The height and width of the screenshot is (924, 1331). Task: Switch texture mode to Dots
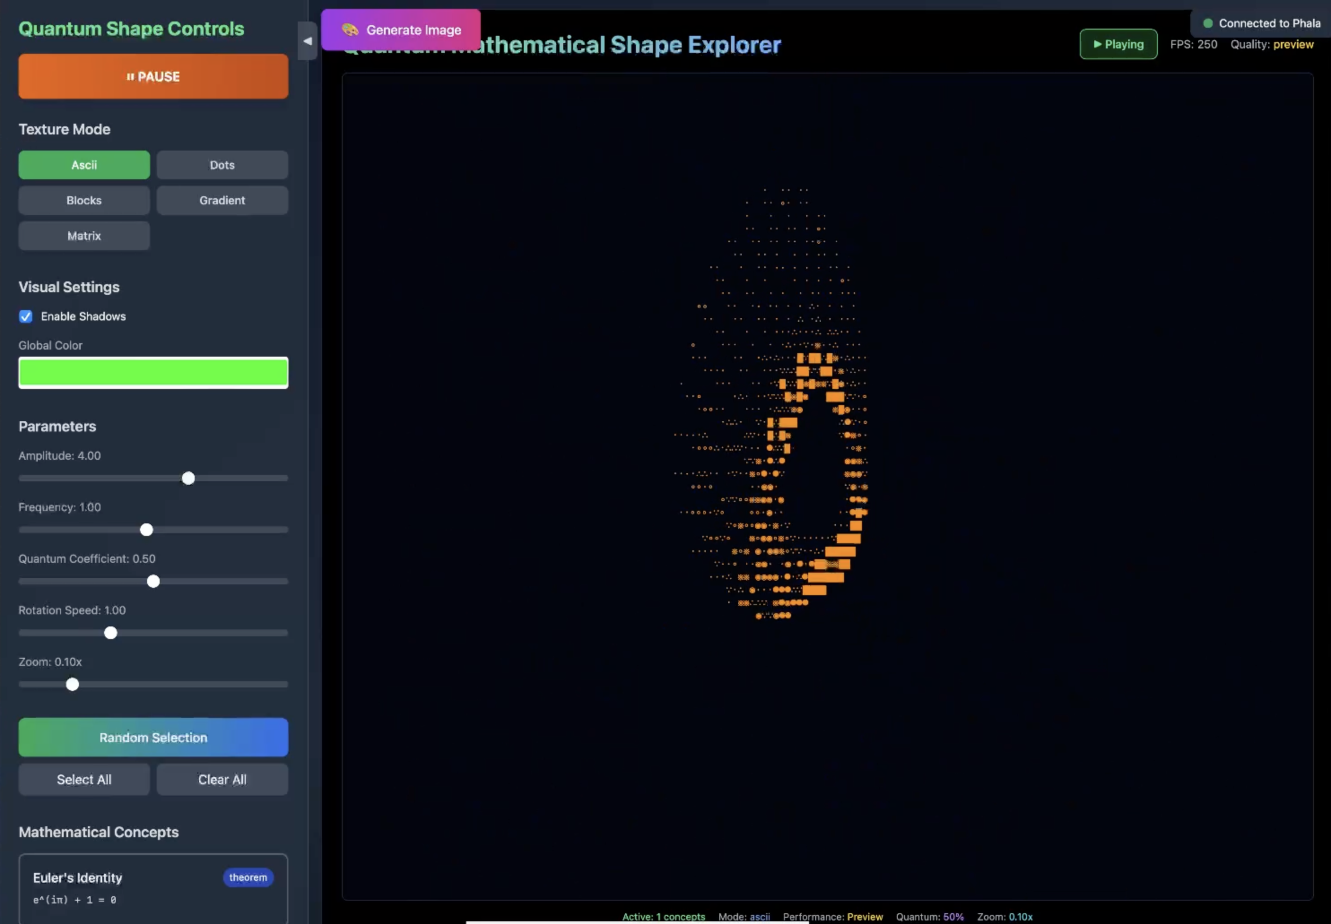[222, 165]
